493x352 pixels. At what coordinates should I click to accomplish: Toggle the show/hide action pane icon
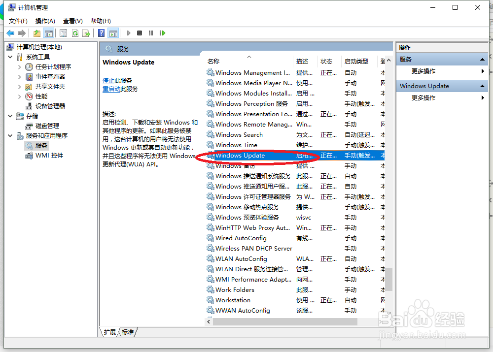(113, 33)
